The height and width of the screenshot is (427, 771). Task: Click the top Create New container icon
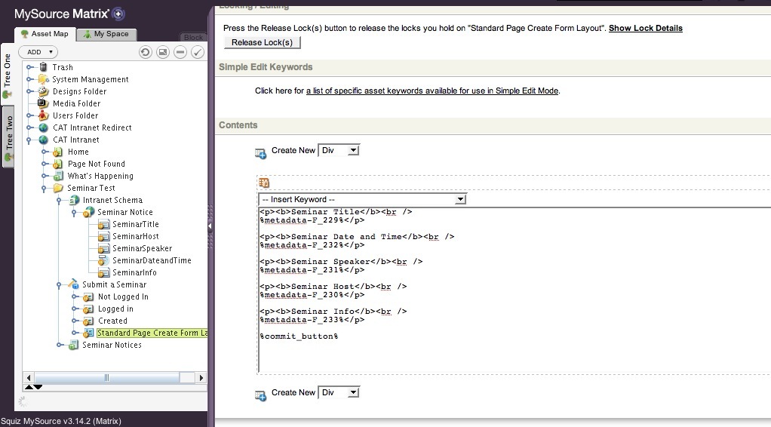[x=260, y=153]
